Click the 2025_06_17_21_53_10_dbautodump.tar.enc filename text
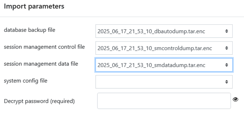Image resolution: width=244 pixels, height=115 pixels. pyautogui.click(x=151, y=32)
